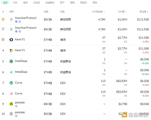Click -1.35% change in rank 3 row
Image resolution: width=151 pixels, height=120 pixels.
coord(145,42)
